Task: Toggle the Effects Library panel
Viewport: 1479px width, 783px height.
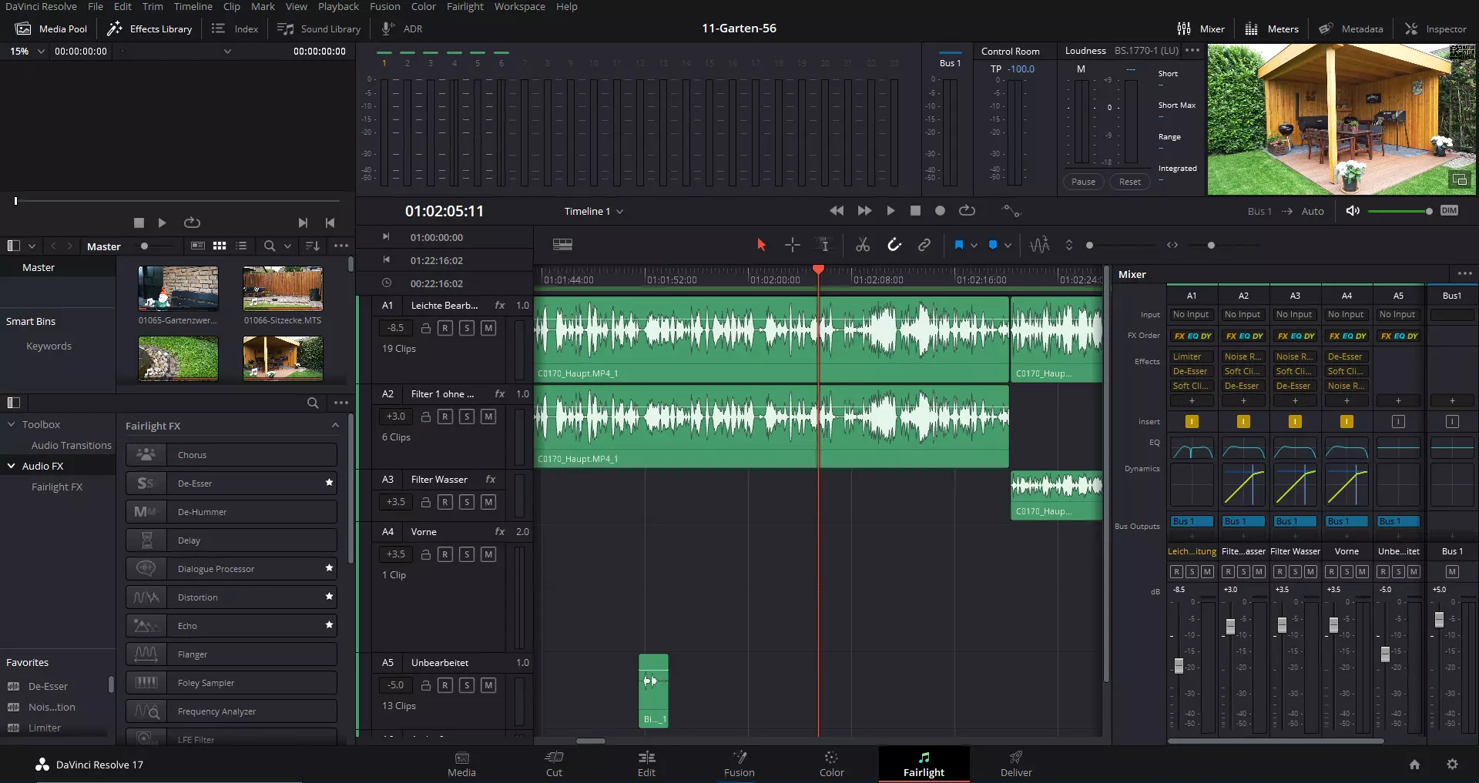Action: coord(149,28)
